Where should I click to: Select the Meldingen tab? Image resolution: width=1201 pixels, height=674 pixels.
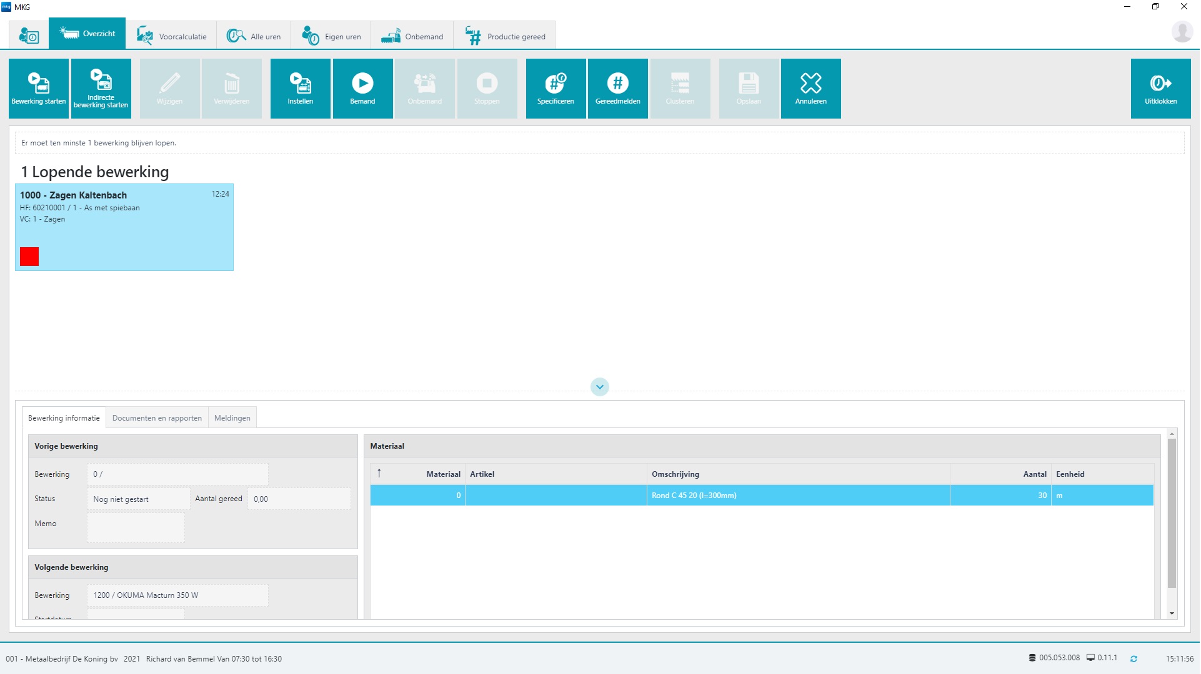pos(232,418)
